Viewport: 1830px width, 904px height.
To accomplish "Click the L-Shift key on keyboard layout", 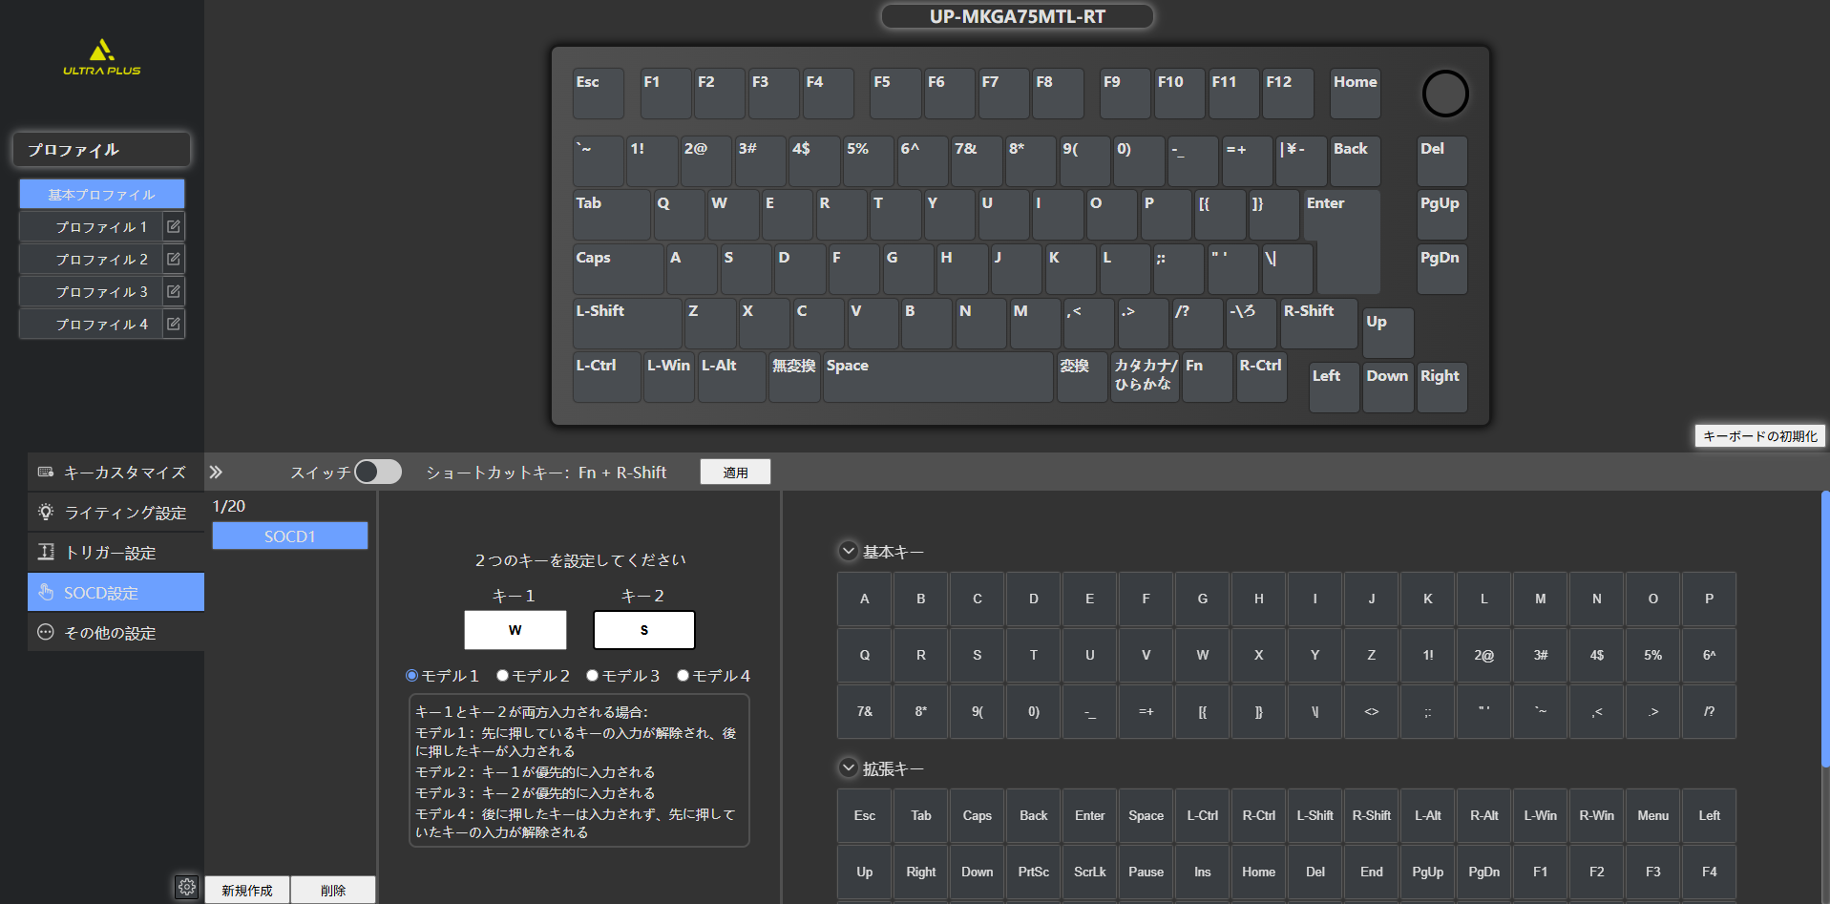I will (x=627, y=324).
